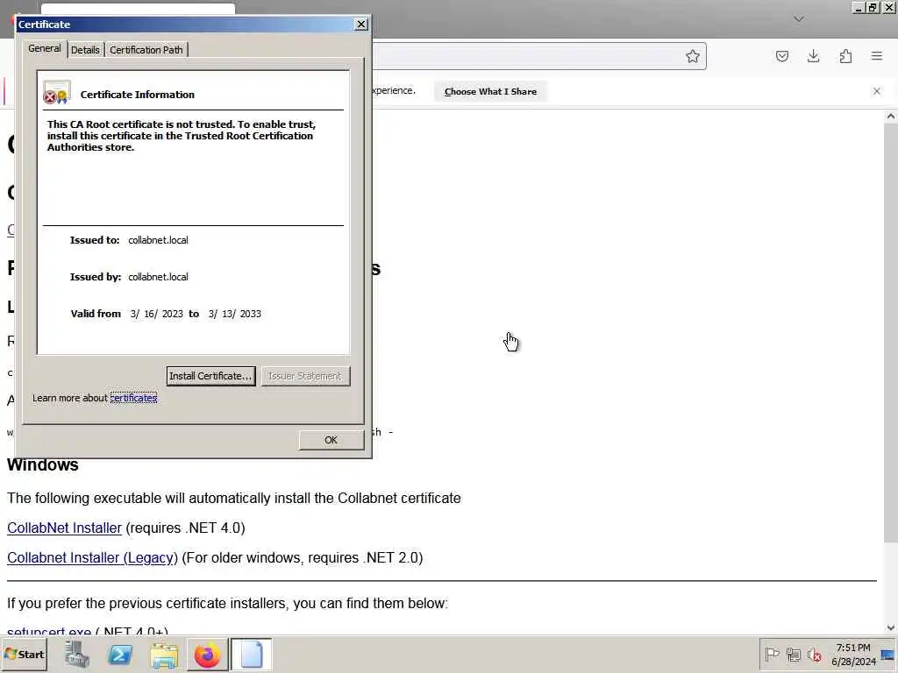Open Firefox extensions puzzle icon
This screenshot has height=673, width=898.
(845, 56)
